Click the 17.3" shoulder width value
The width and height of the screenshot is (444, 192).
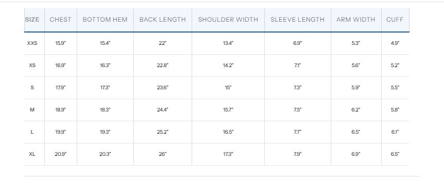[228, 154]
